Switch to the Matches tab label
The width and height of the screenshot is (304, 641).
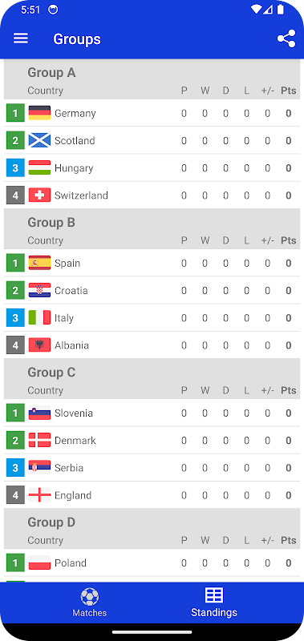(90, 613)
